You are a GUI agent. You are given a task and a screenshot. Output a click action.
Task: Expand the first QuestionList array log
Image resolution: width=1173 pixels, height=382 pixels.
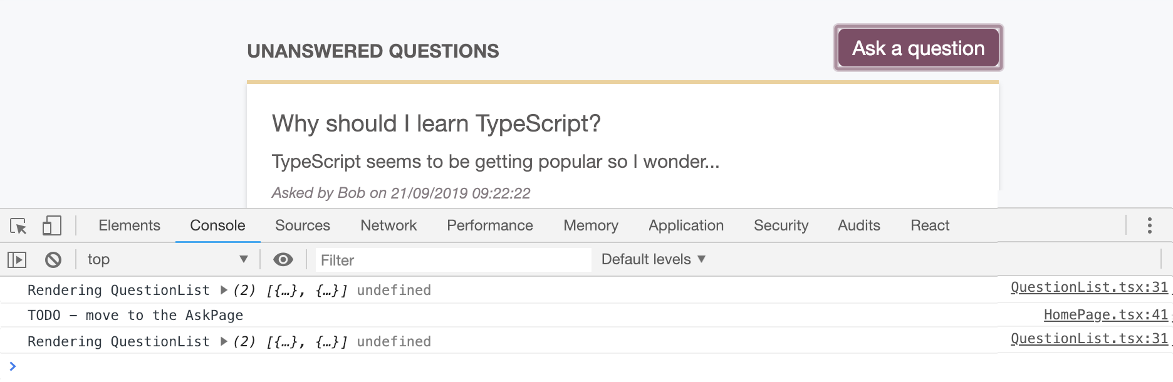click(224, 290)
